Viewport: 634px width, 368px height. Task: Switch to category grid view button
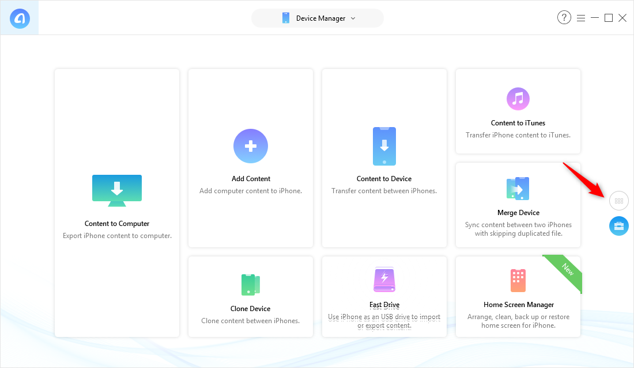[619, 201]
